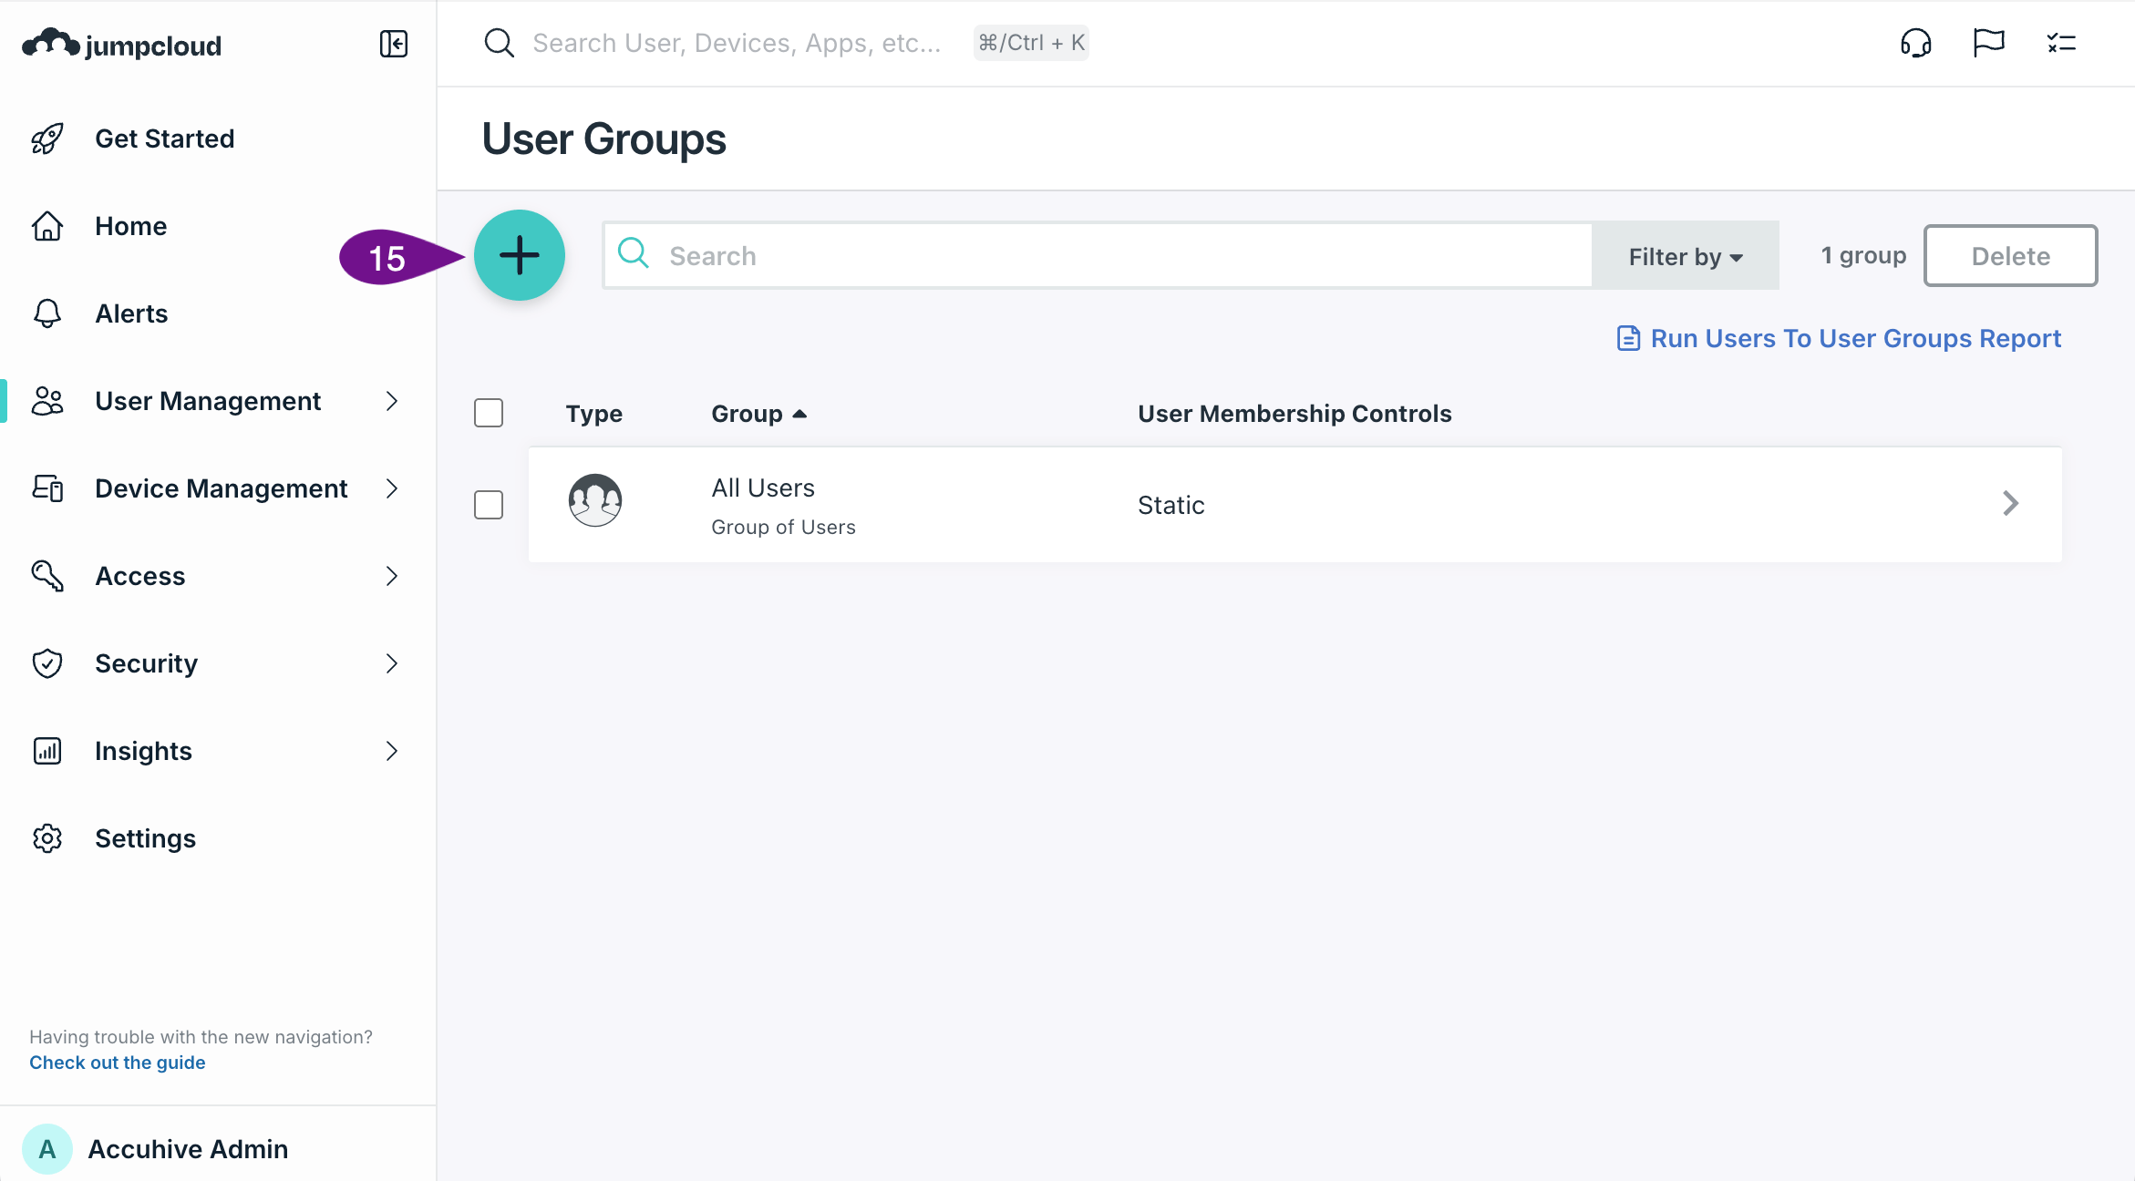This screenshot has width=2135, height=1181.
Task: Open Access menu item
Action: 140,576
